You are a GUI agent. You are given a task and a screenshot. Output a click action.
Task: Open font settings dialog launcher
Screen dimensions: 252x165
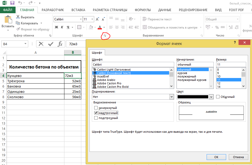coord(105,35)
